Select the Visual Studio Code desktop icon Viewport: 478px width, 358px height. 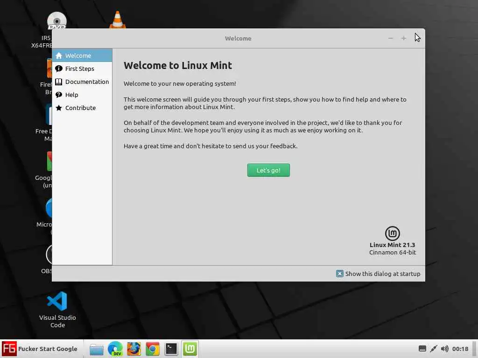click(x=57, y=310)
